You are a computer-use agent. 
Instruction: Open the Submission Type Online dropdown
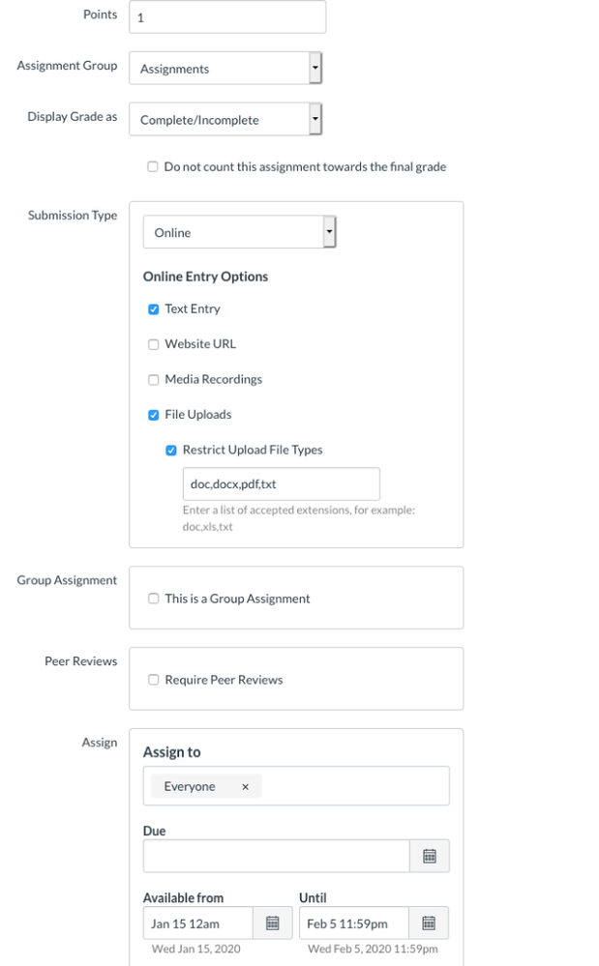(x=239, y=232)
